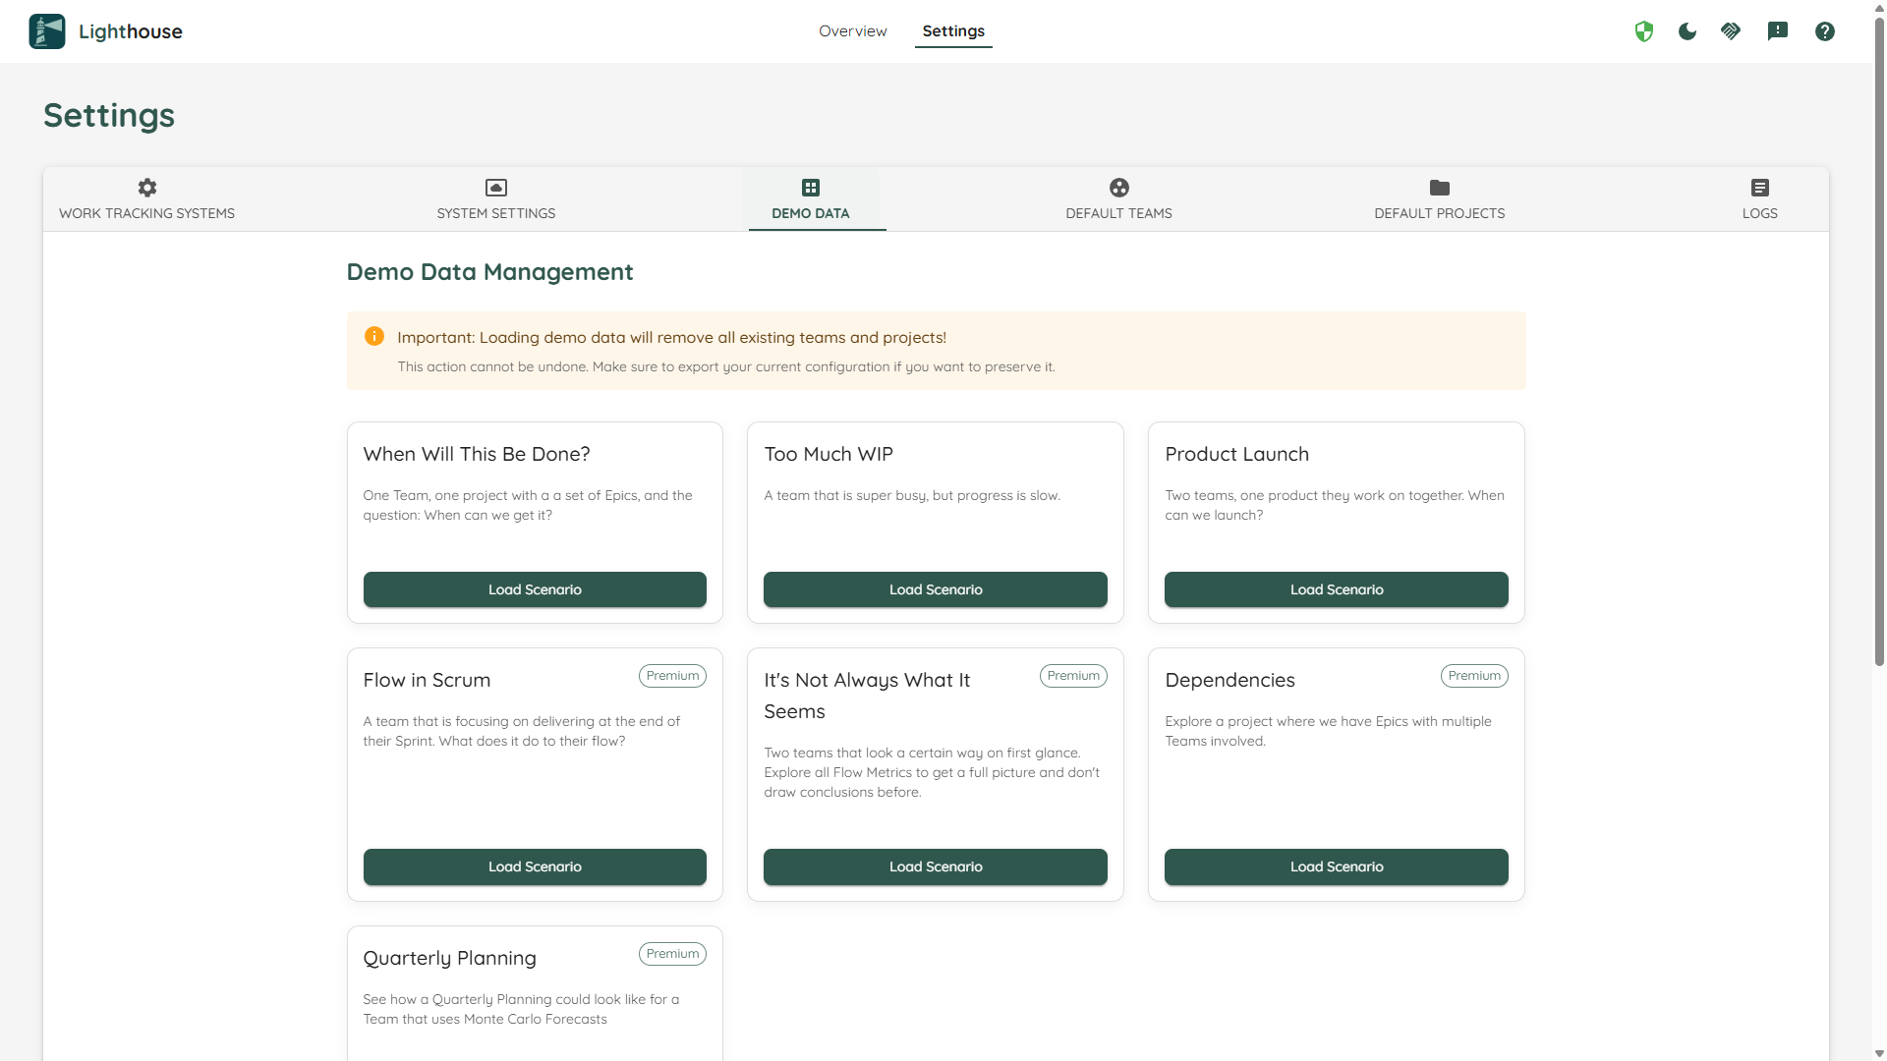Load the Flow in Scrum scenario
Image resolution: width=1887 pixels, height=1061 pixels.
tap(535, 866)
